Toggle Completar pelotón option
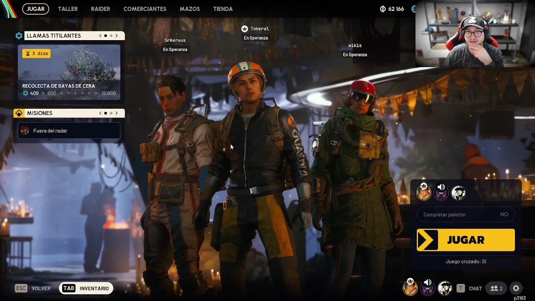Image resolution: width=535 pixels, height=301 pixels. click(x=466, y=214)
